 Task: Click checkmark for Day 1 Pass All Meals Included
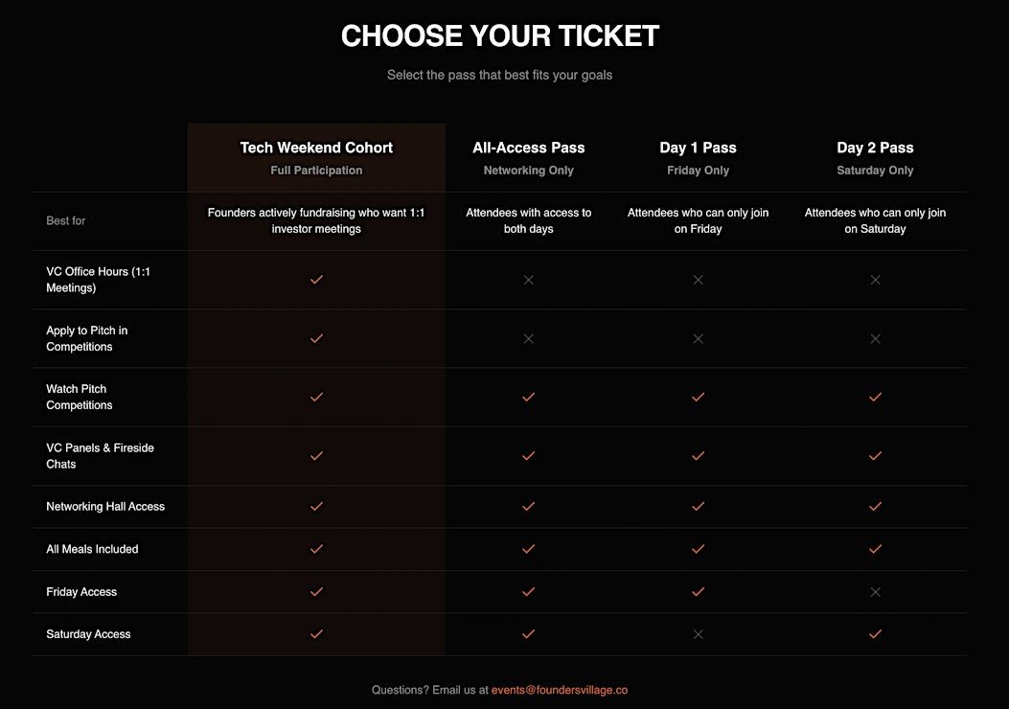pos(698,549)
